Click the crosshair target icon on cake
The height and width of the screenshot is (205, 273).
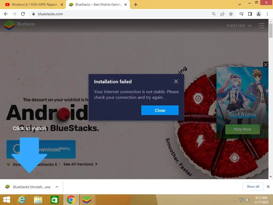coord(235,157)
